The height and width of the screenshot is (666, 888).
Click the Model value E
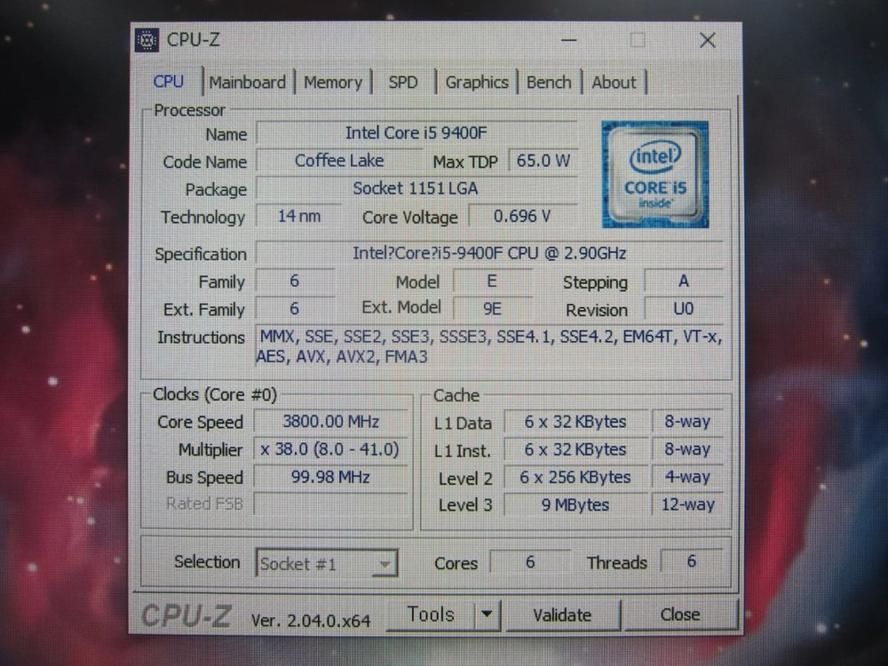click(x=492, y=281)
